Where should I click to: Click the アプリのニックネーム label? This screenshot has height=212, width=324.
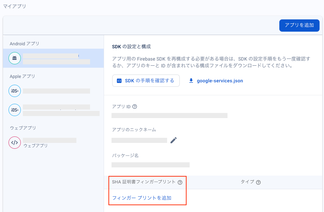[134, 130]
